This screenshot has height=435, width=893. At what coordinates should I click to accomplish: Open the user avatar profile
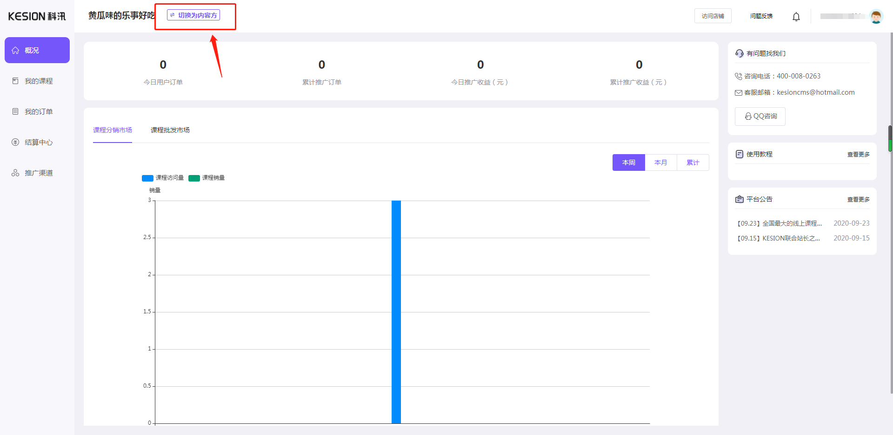click(876, 16)
